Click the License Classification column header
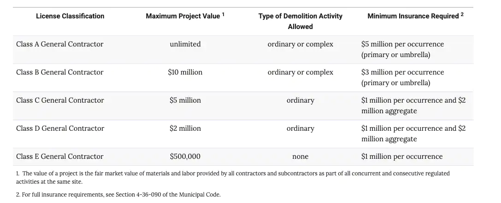Image resolution: width=501 pixels, height=203 pixels. point(70,16)
